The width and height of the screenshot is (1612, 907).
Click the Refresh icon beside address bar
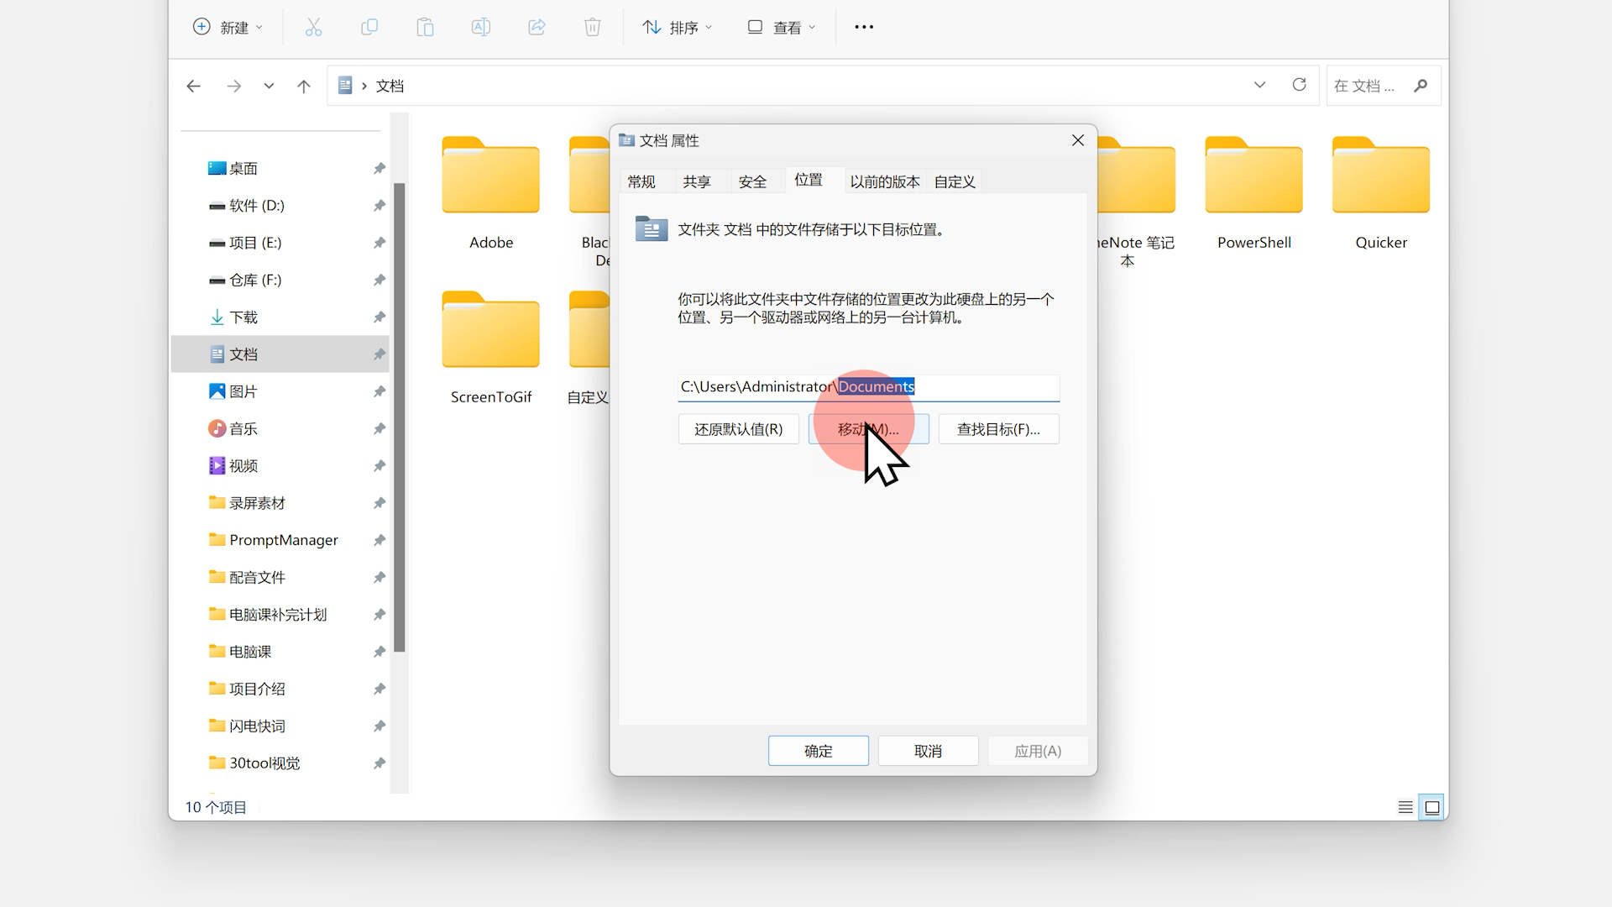1299,85
